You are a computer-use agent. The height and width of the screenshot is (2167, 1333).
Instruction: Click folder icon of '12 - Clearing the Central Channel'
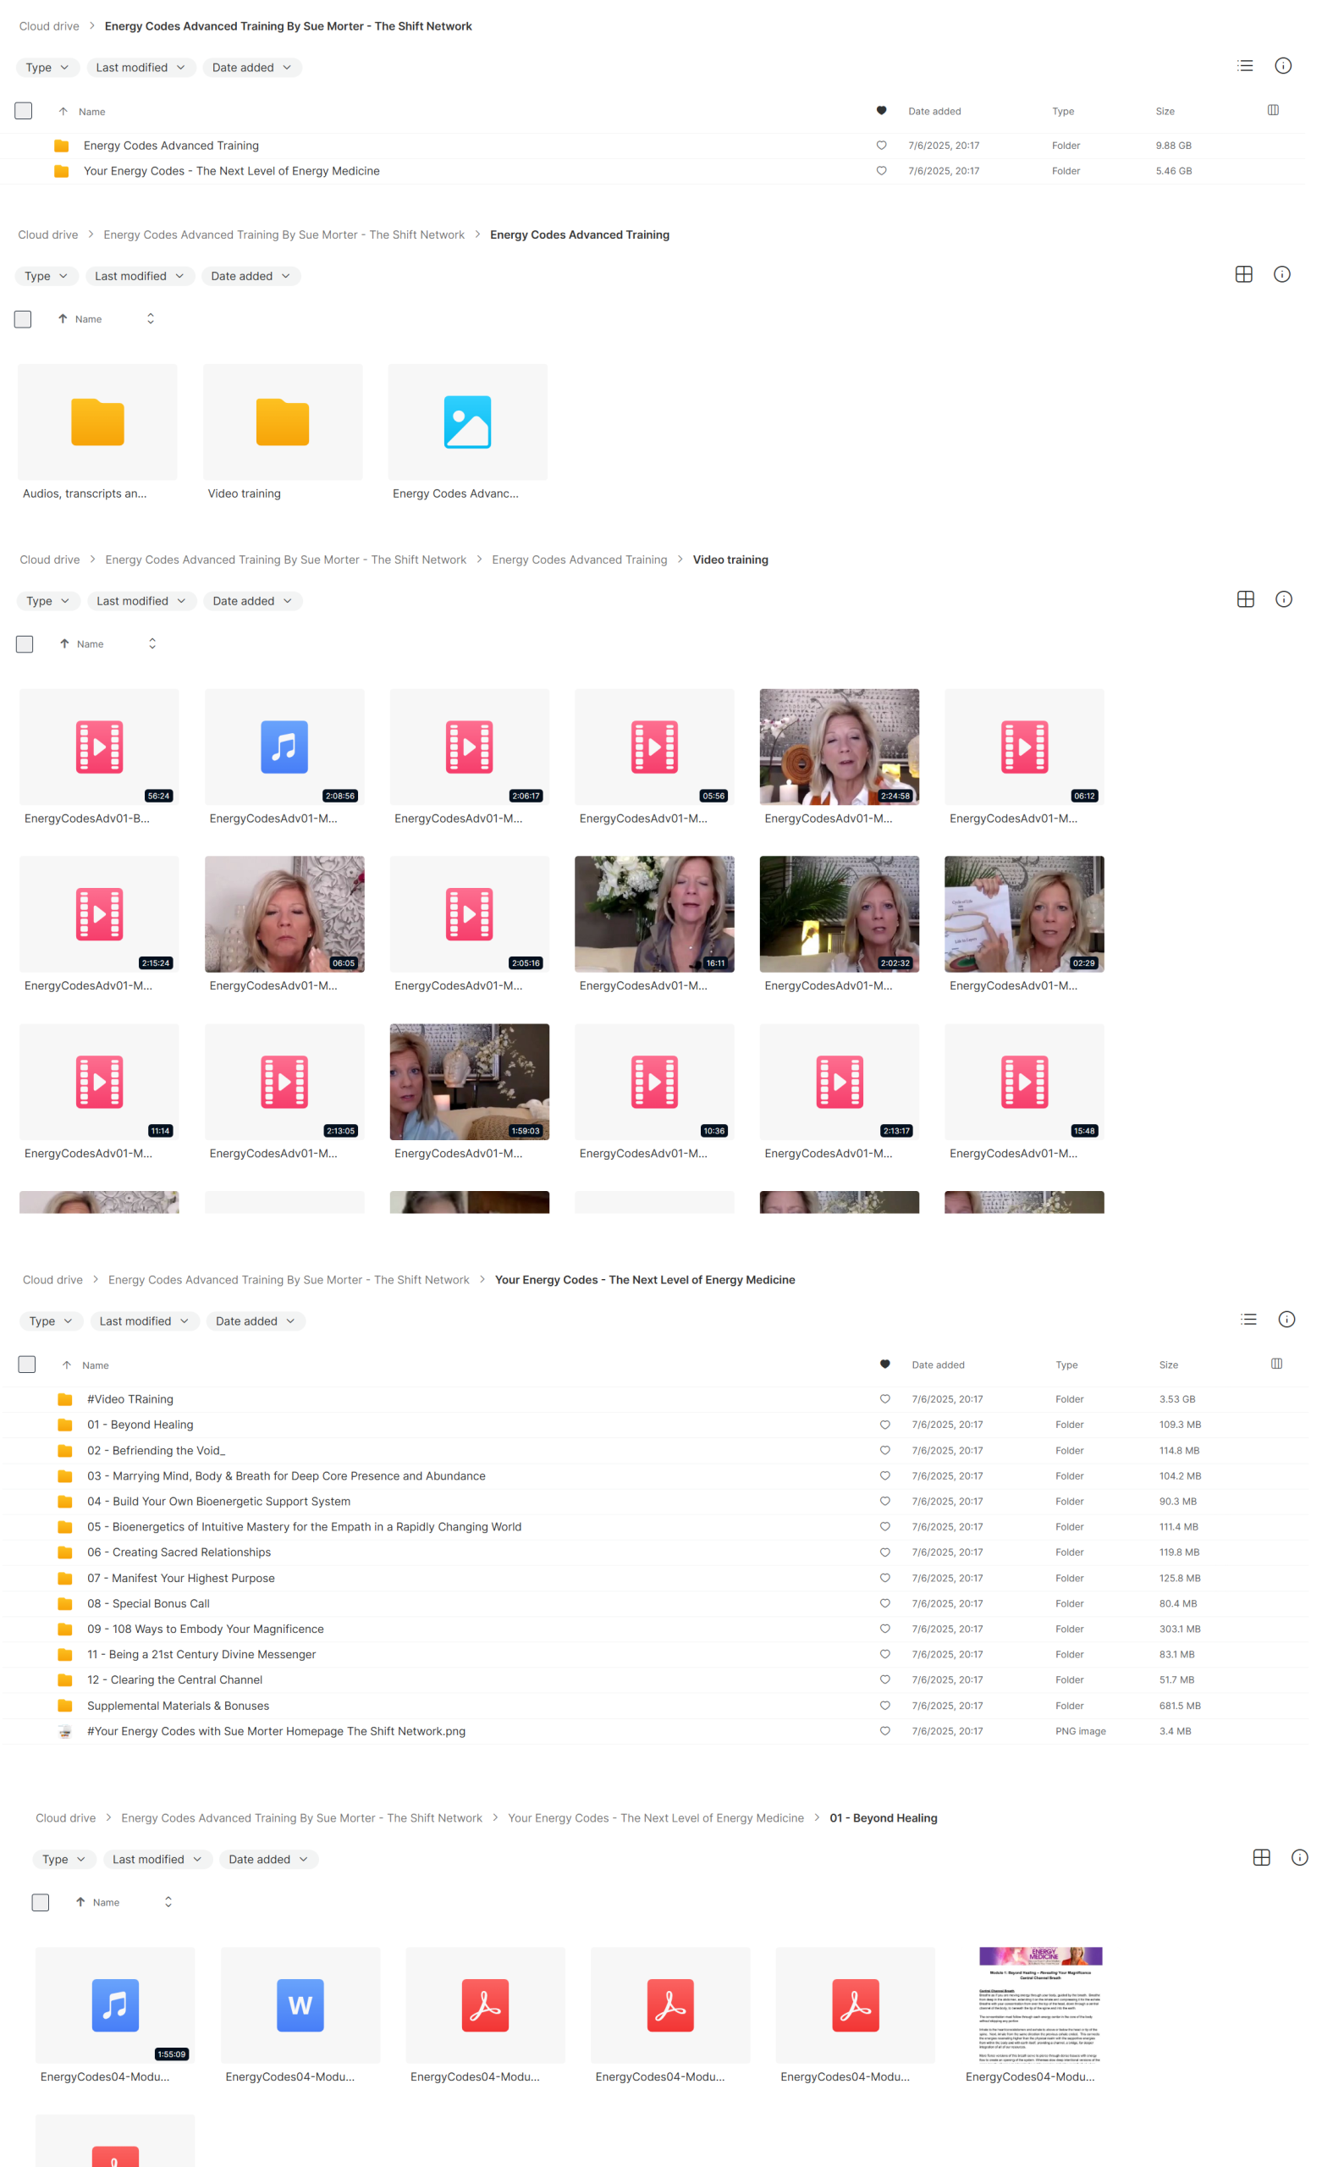coord(65,1680)
